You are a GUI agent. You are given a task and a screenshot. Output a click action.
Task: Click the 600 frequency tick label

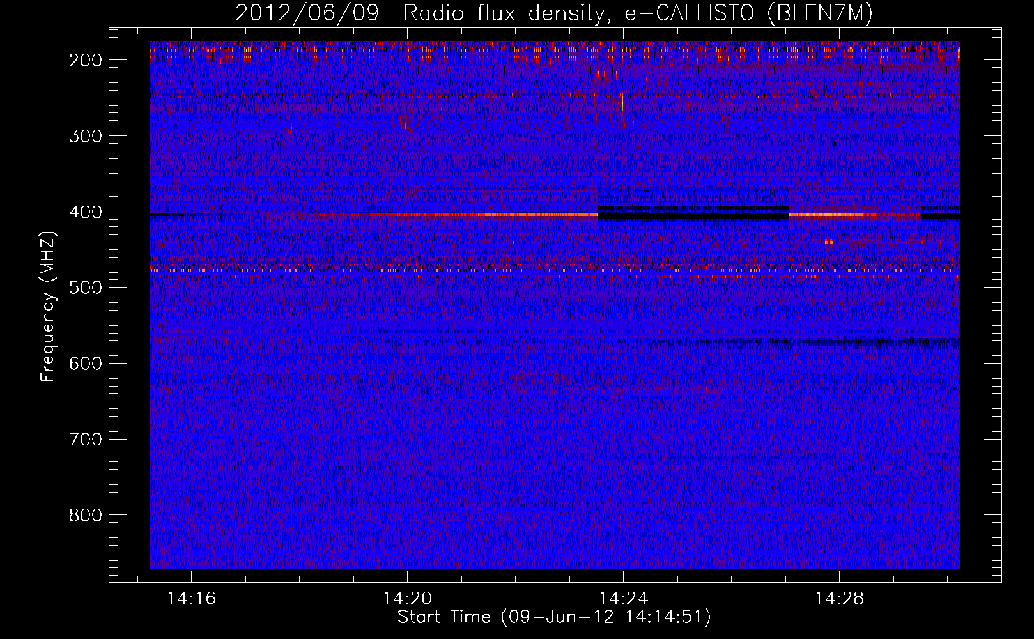click(x=85, y=364)
